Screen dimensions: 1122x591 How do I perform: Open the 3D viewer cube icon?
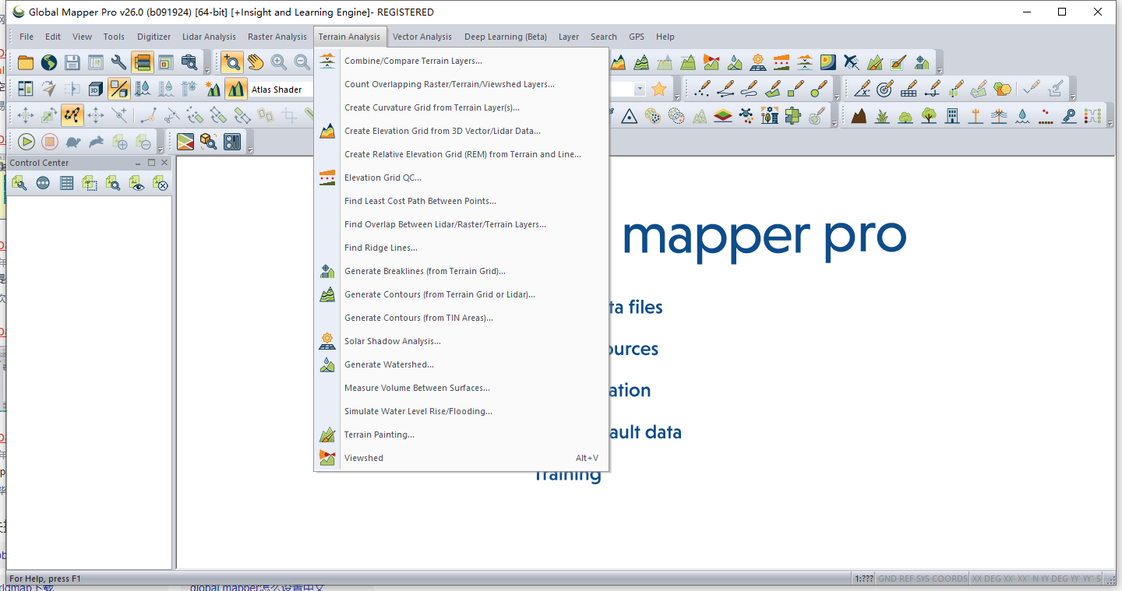[x=96, y=89]
